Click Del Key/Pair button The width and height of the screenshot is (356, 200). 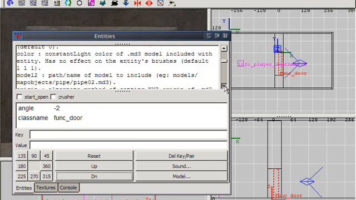coord(181,156)
